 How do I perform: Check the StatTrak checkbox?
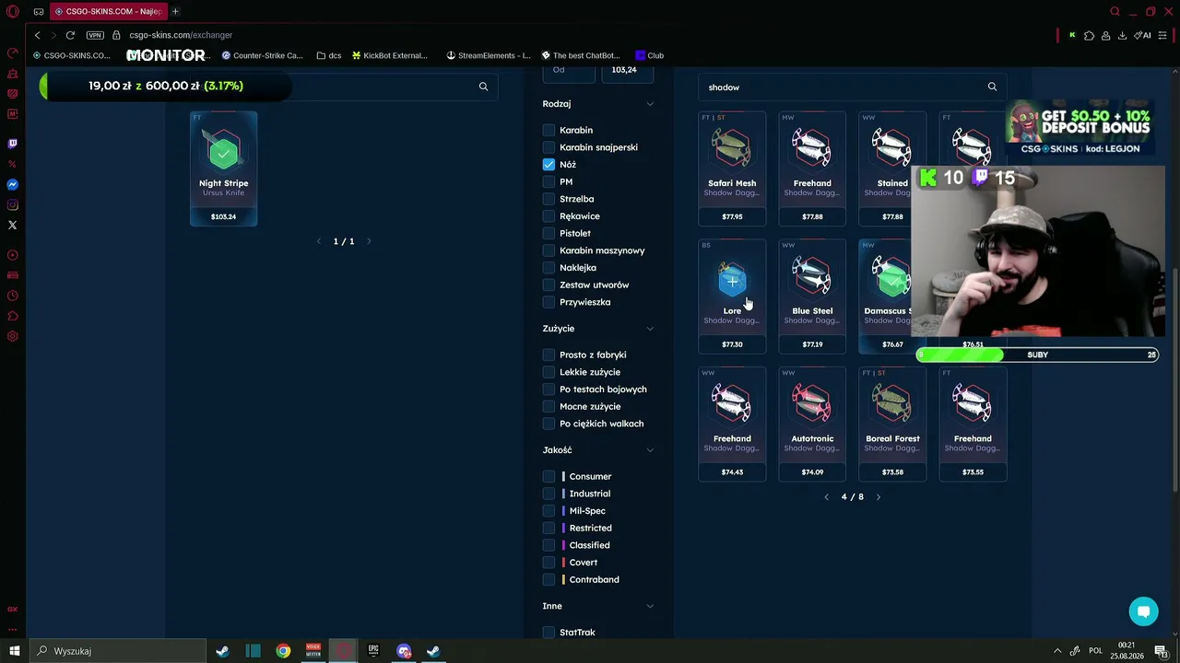click(x=549, y=633)
